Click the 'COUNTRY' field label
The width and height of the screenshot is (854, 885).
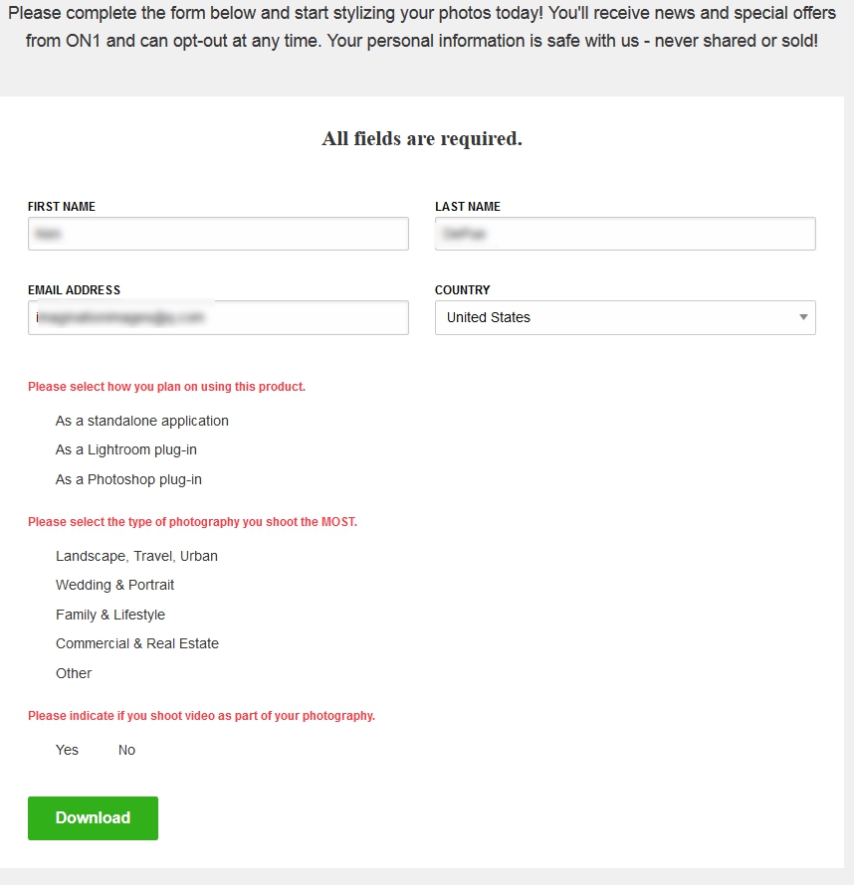click(463, 290)
